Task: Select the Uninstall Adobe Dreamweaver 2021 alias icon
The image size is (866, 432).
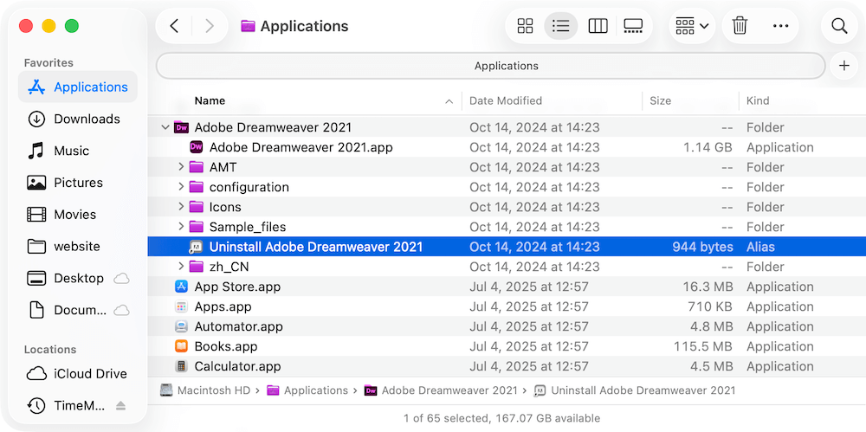Action: [196, 247]
